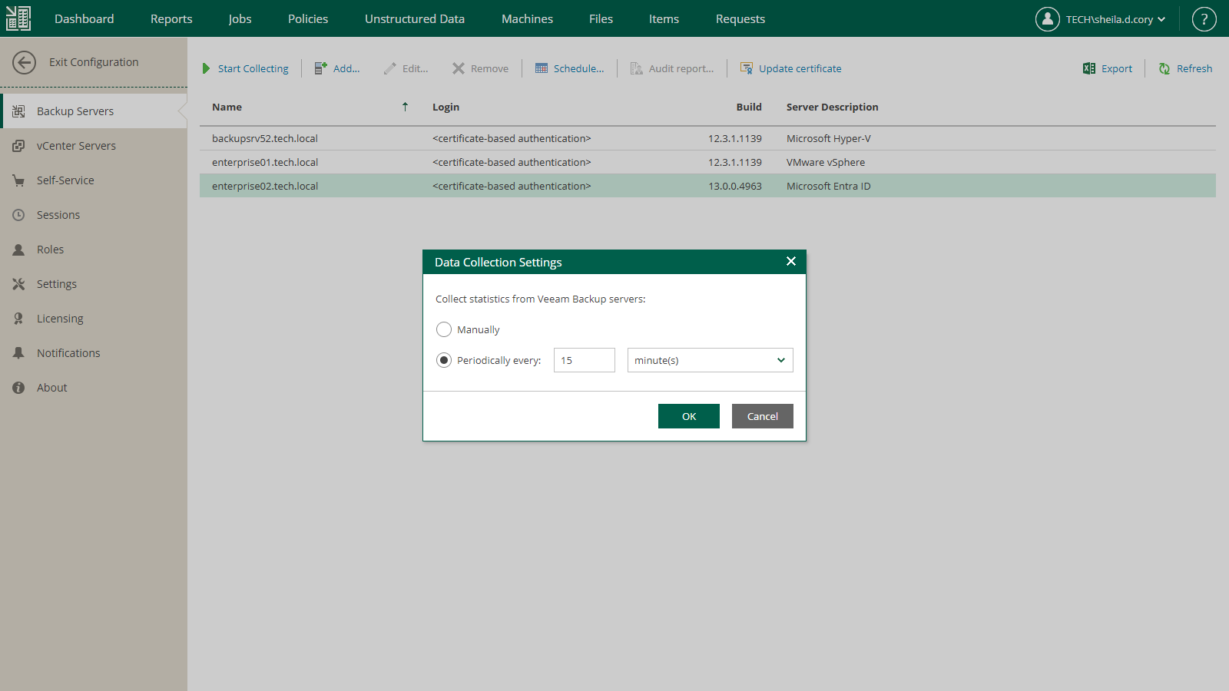
Task: Click the Update certificate icon
Action: pos(746,68)
